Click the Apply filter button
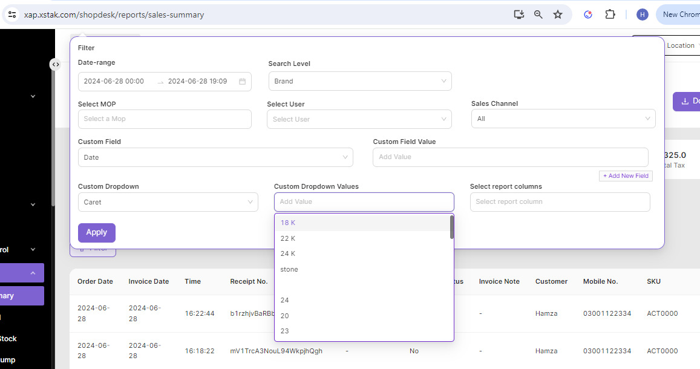The image size is (700, 369). click(x=96, y=232)
